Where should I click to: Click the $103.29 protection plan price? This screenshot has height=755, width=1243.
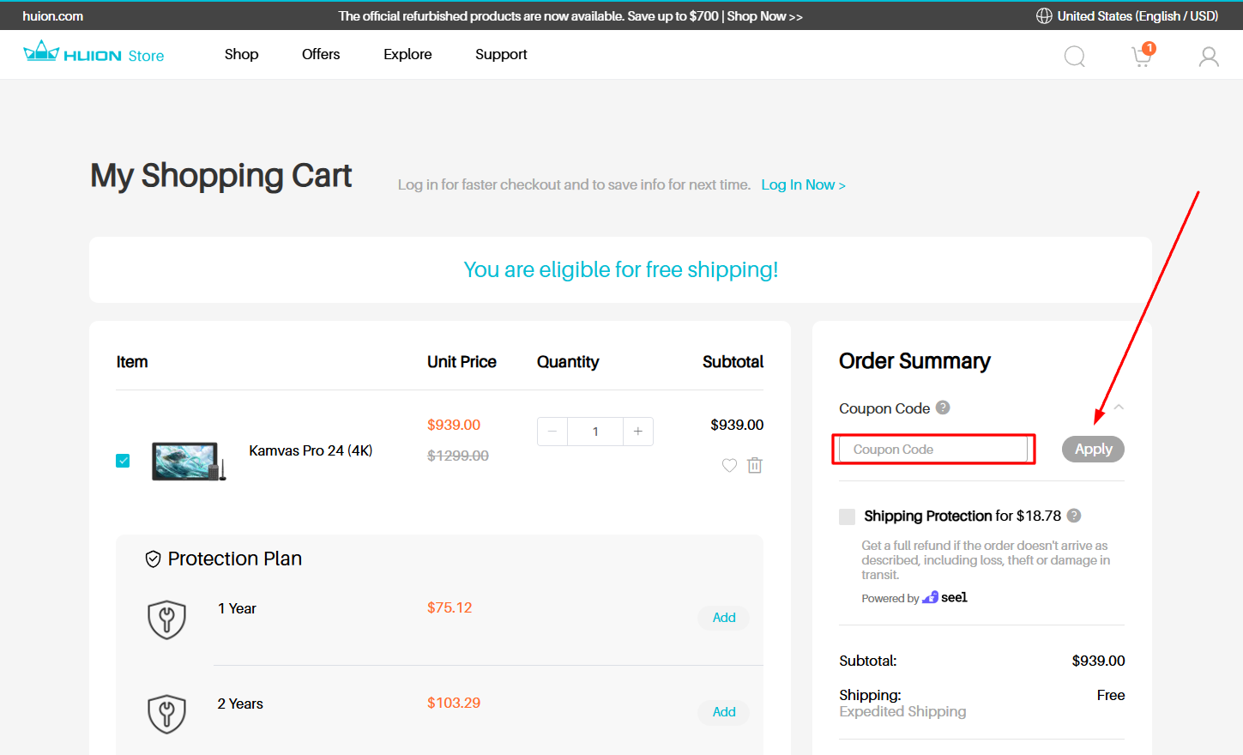[454, 703]
